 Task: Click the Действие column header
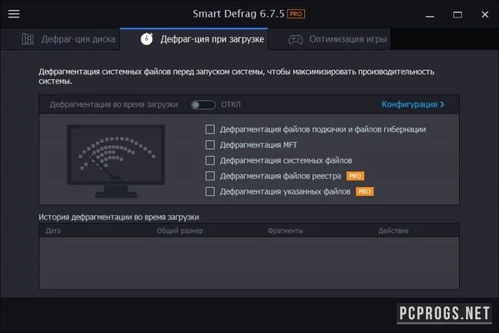pos(394,231)
